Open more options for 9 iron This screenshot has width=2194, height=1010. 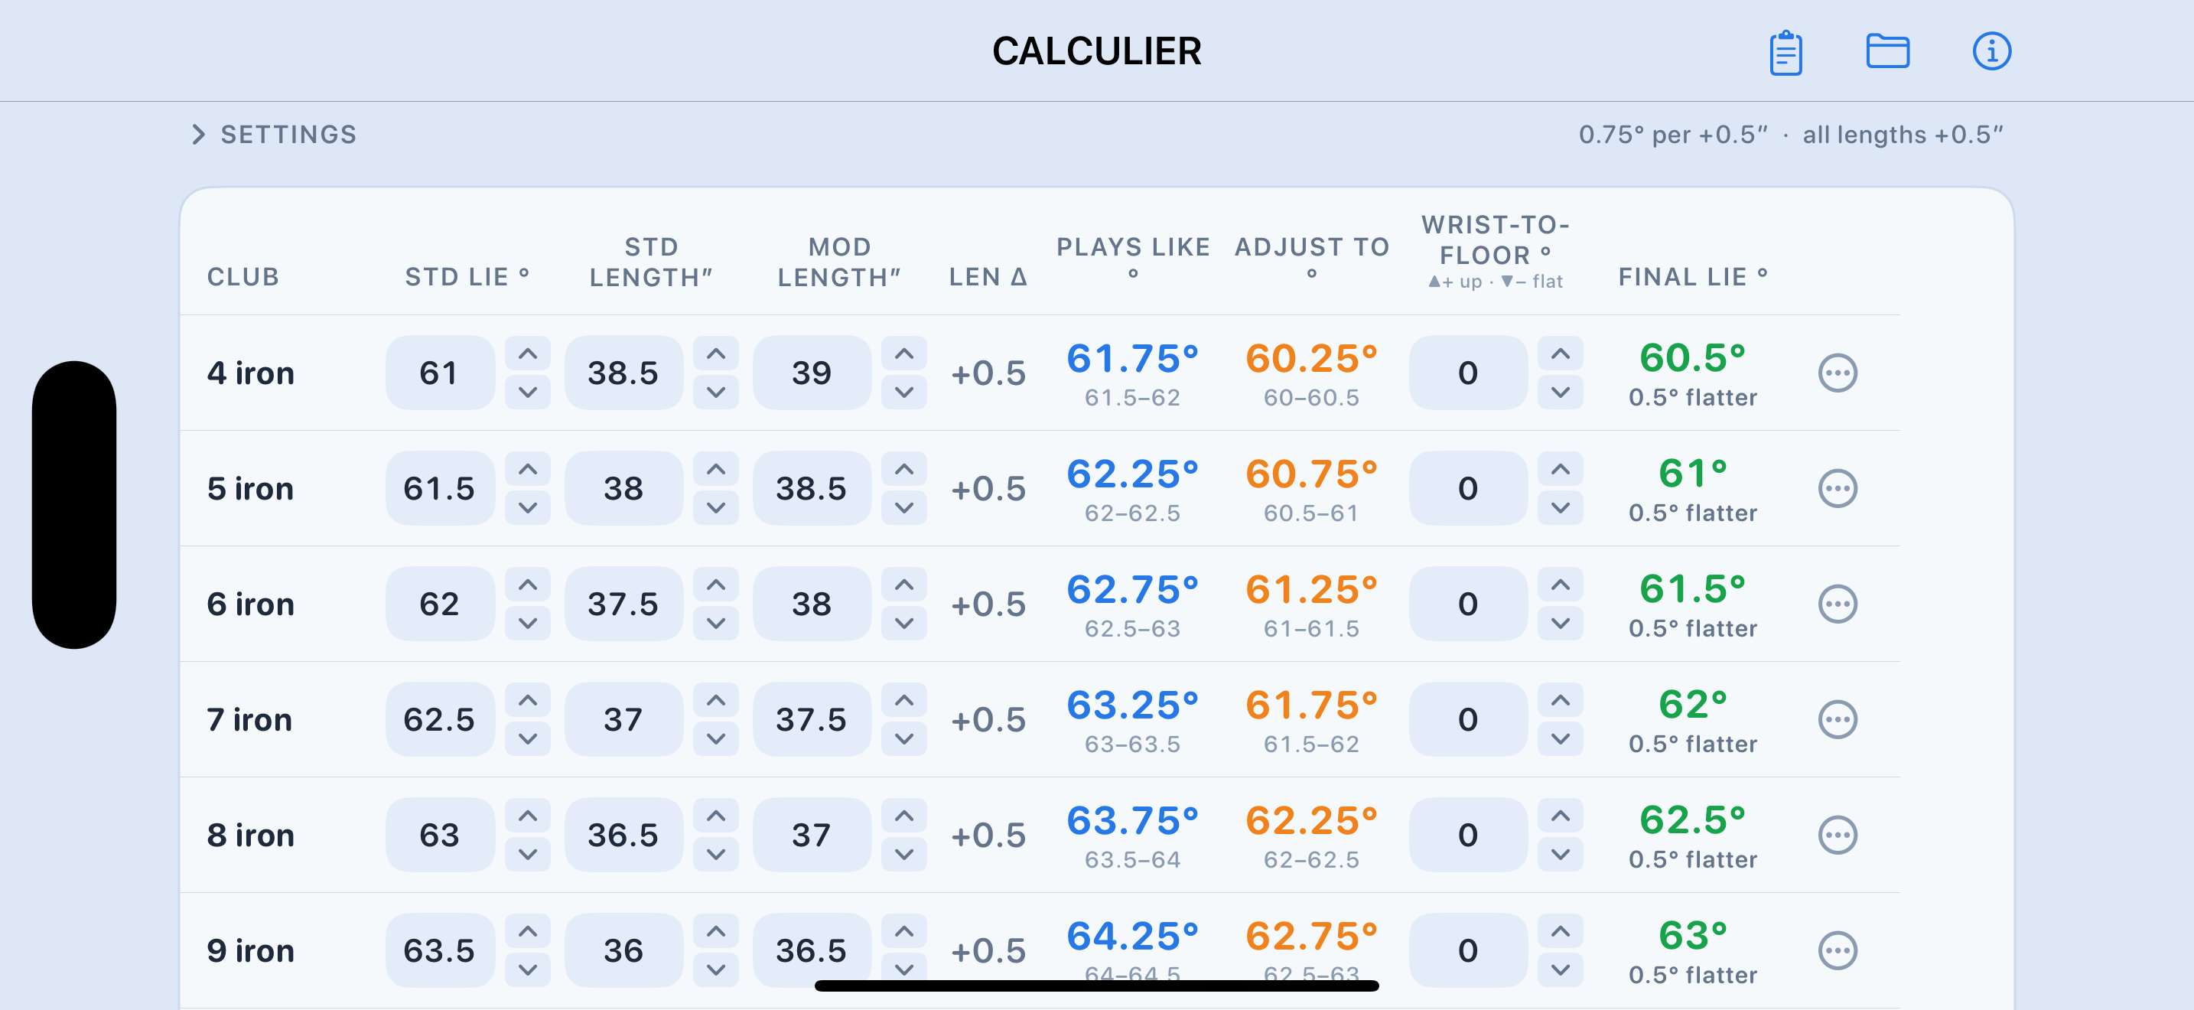coord(1838,950)
